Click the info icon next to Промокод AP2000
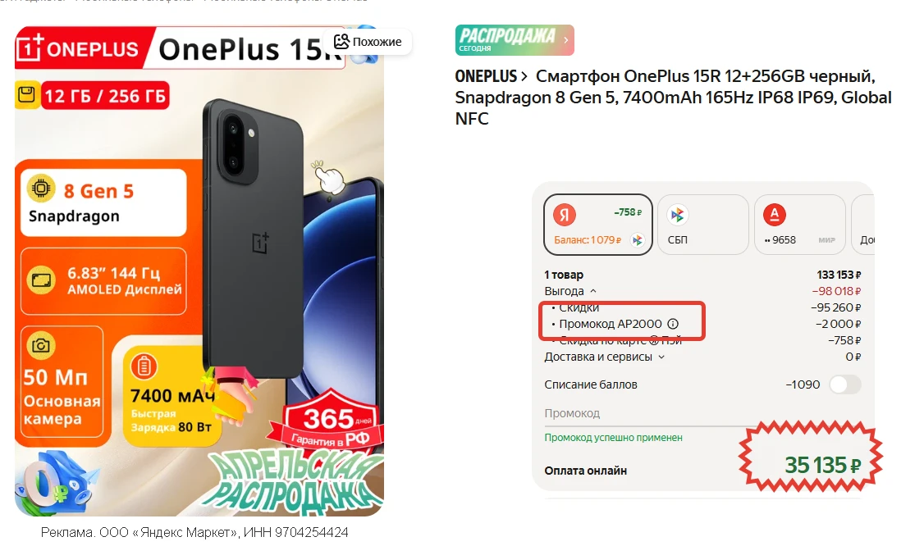The height and width of the screenshot is (546, 924). [673, 323]
